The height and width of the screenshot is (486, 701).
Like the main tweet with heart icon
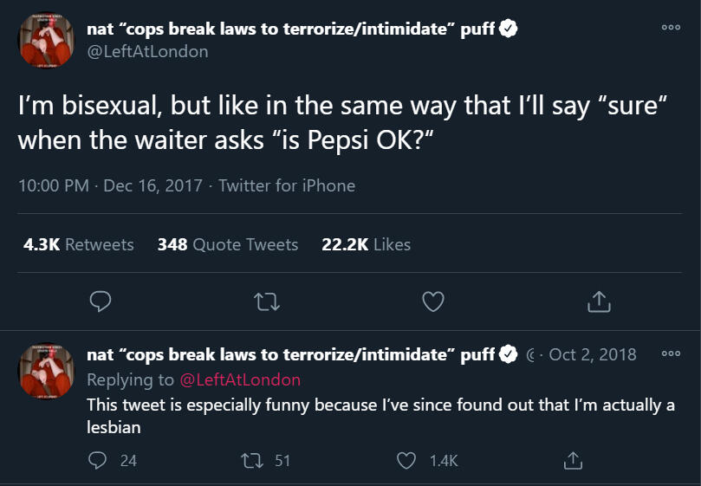pyautogui.click(x=432, y=301)
